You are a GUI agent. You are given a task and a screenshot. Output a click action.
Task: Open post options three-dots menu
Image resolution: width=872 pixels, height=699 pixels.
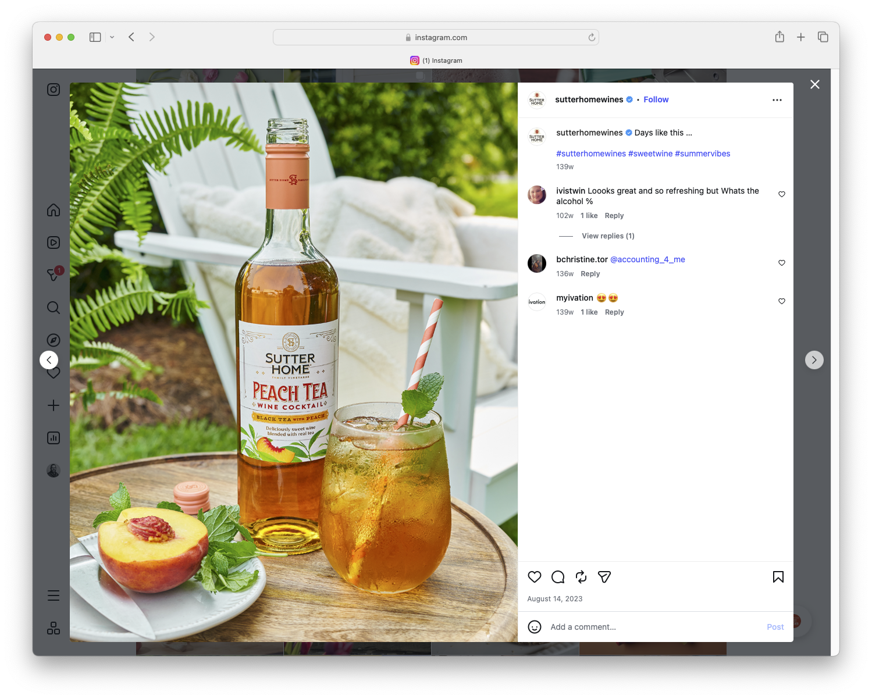click(777, 100)
